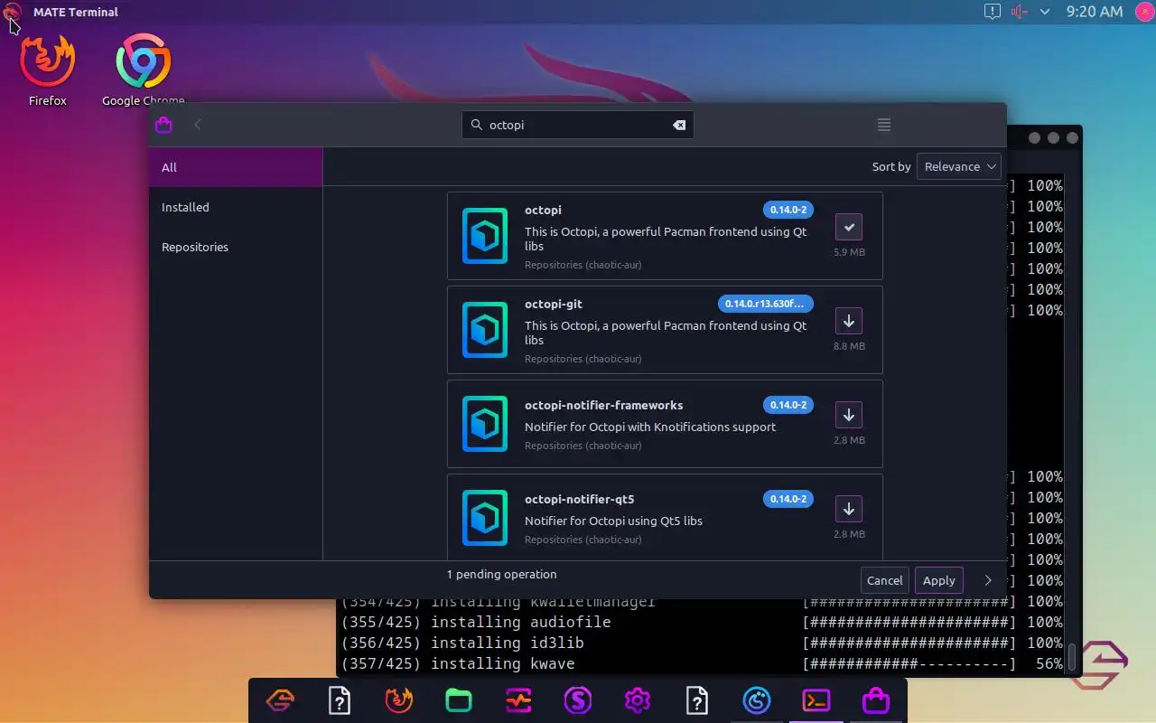Select the Installed category in the sidebar
The width and height of the screenshot is (1156, 723).
tap(236, 207)
